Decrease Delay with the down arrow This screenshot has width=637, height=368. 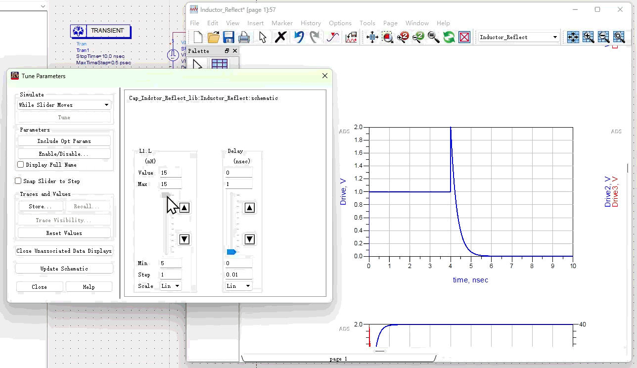(x=250, y=239)
